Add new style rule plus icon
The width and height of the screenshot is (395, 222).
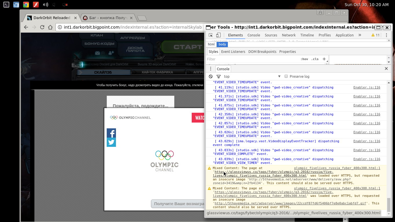coord(324,59)
